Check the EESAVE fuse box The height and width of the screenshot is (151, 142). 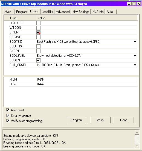click(x=38, y=37)
